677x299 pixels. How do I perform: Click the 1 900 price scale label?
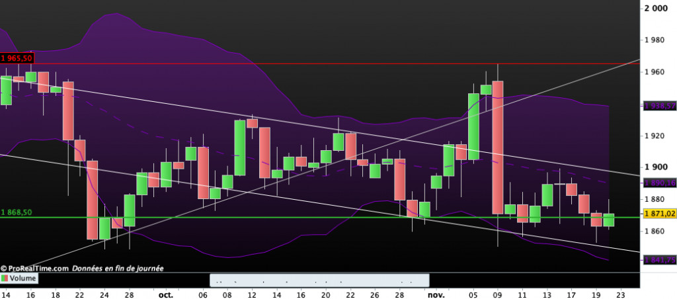pos(658,167)
